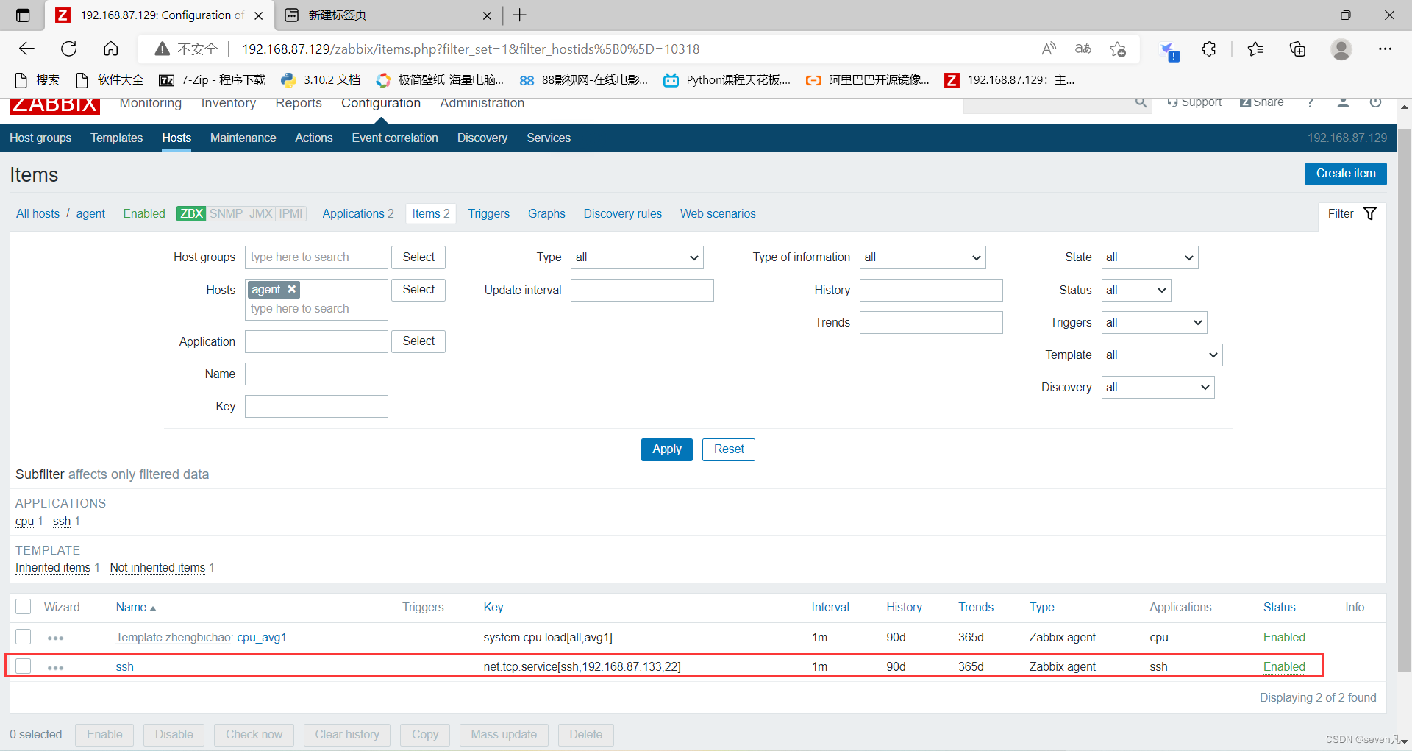The image size is (1412, 751).
Task: Open favorites list icon
Action: [x=1255, y=49]
